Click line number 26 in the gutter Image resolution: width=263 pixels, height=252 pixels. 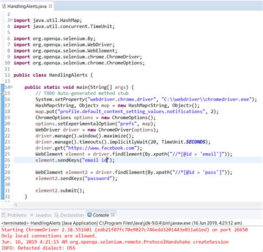click(7, 160)
